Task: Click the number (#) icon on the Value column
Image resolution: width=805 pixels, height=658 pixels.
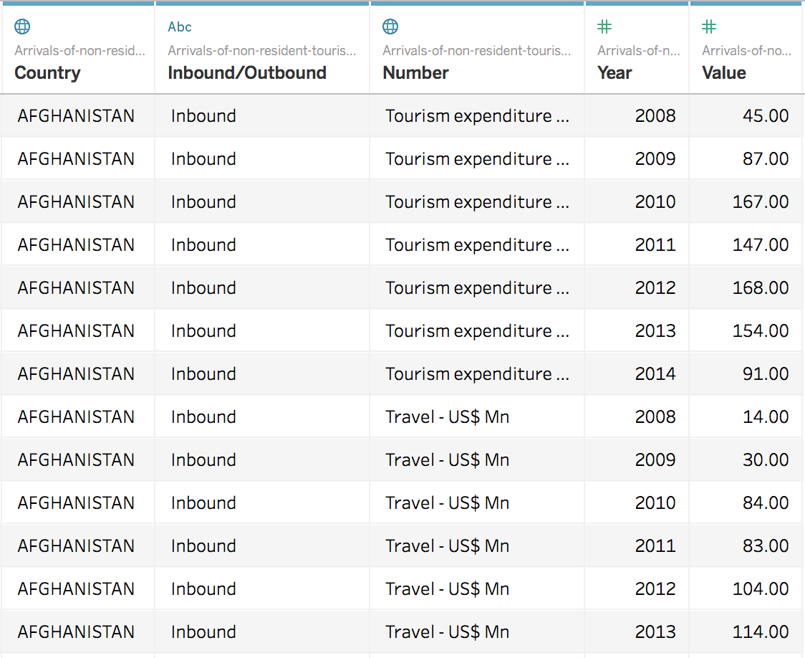Action: [x=708, y=26]
